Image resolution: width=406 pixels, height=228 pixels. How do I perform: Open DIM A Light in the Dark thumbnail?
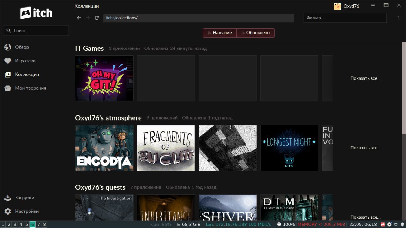pyautogui.click(x=289, y=208)
